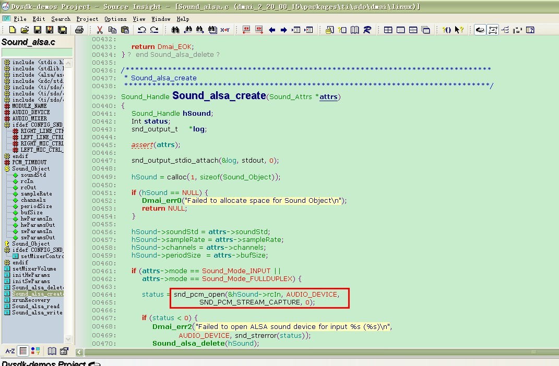Click the symbol list scroll down arrow

pyautogui.click(x=68, y=339)
